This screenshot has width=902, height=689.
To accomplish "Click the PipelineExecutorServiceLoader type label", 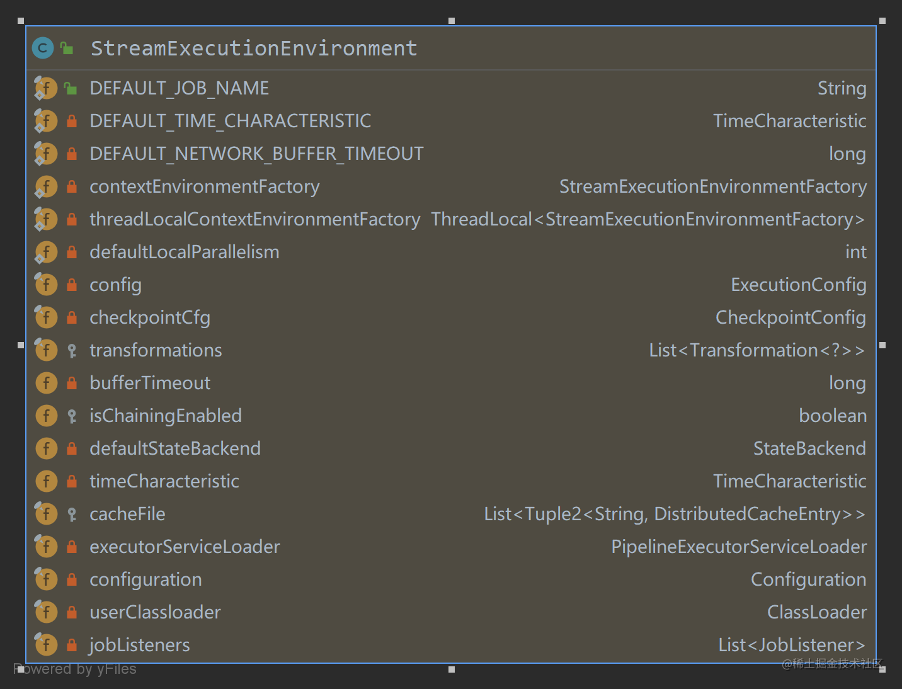I will 739,547.
